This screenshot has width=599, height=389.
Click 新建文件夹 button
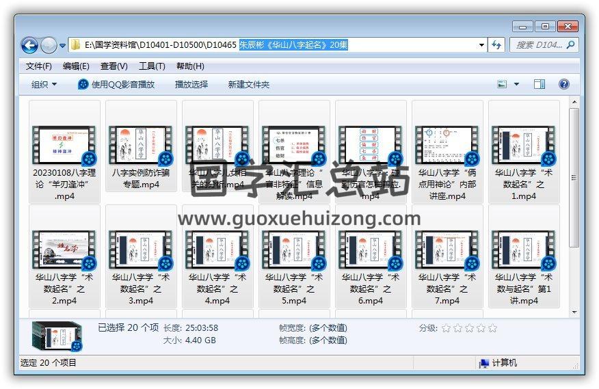248,85
